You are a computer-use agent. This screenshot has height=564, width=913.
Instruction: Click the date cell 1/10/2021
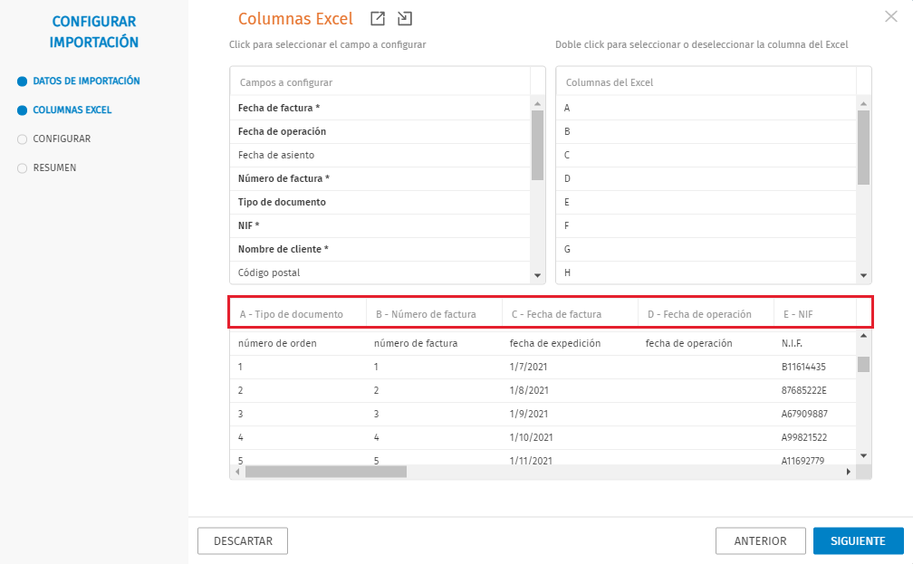[x=570, y=437]
